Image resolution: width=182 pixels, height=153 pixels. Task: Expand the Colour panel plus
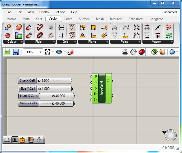tap(22, 42)
